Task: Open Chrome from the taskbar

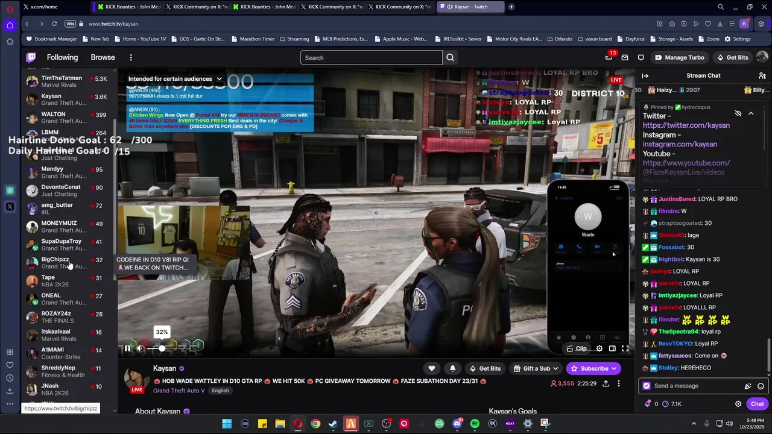Action: [315, 424]
